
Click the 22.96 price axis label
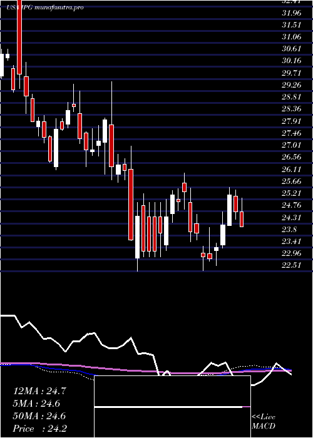tap(292, 253)
